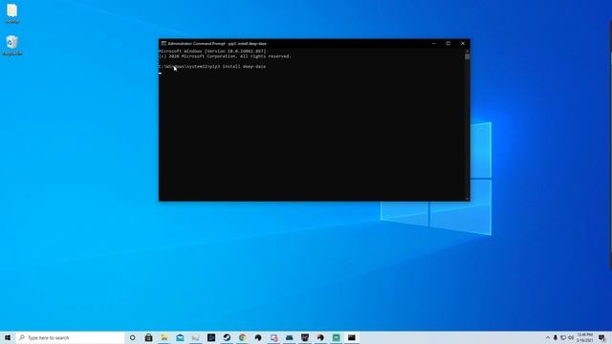Open the Action Center notifications icon
Image resolution: width=612 pixels, height=344 pixels.
pos(601,337)
